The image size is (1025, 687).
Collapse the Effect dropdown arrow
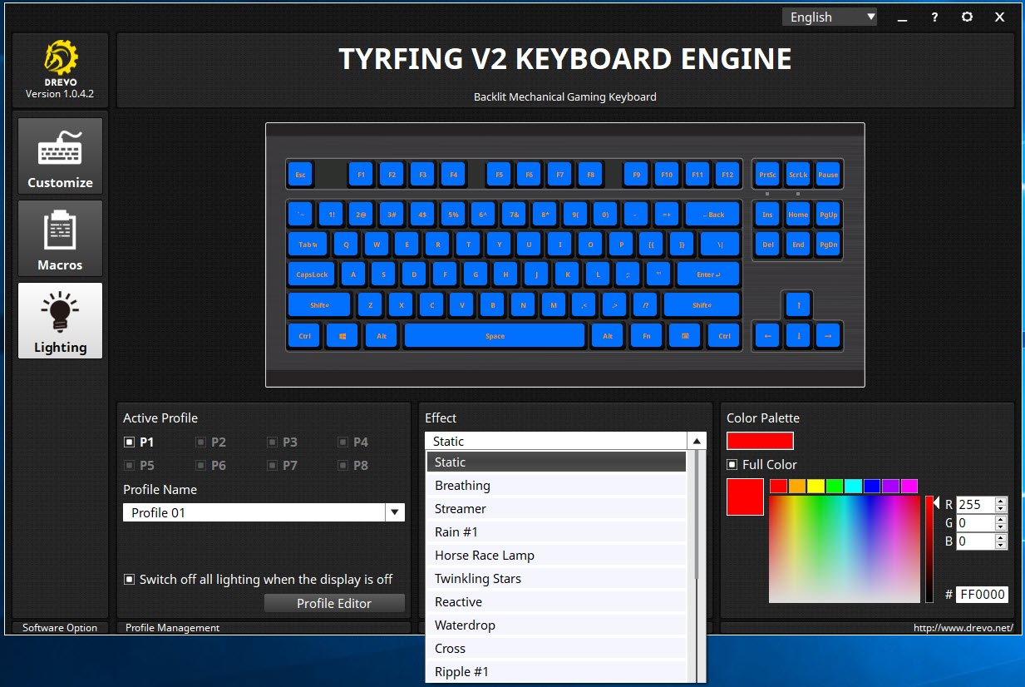697,442
